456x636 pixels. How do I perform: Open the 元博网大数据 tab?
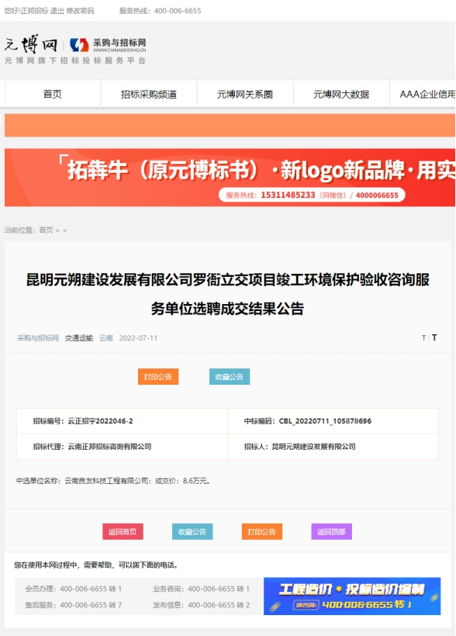341,94
